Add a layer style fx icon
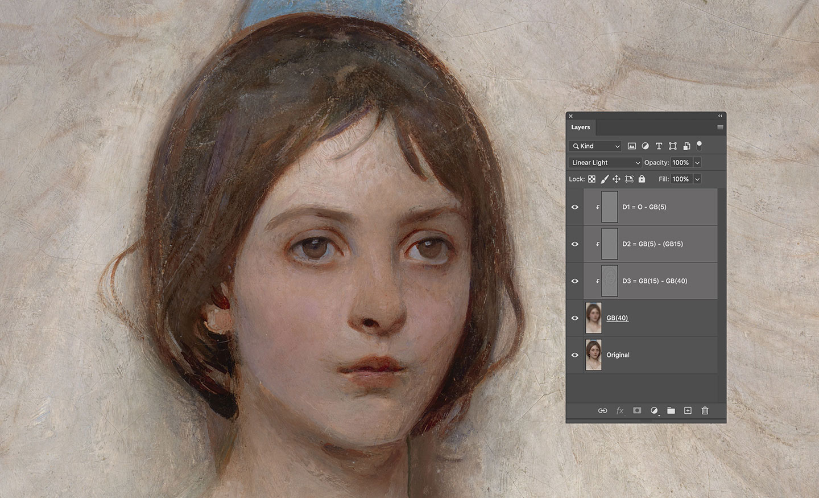This screenshot has height=498, width=819. tap(620, 410)
